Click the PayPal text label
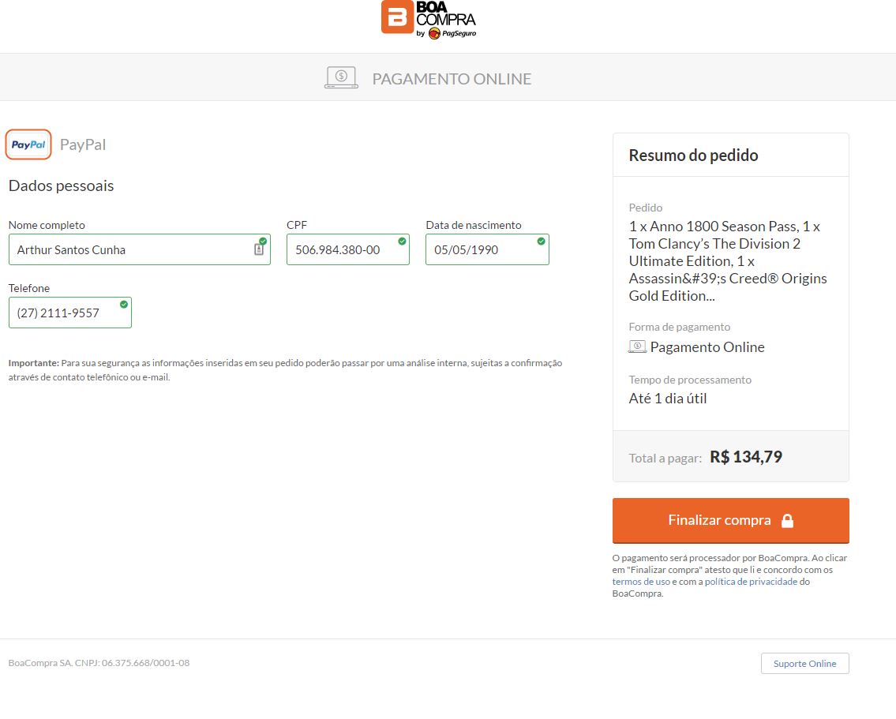896x719 pixels. [83, 144]
